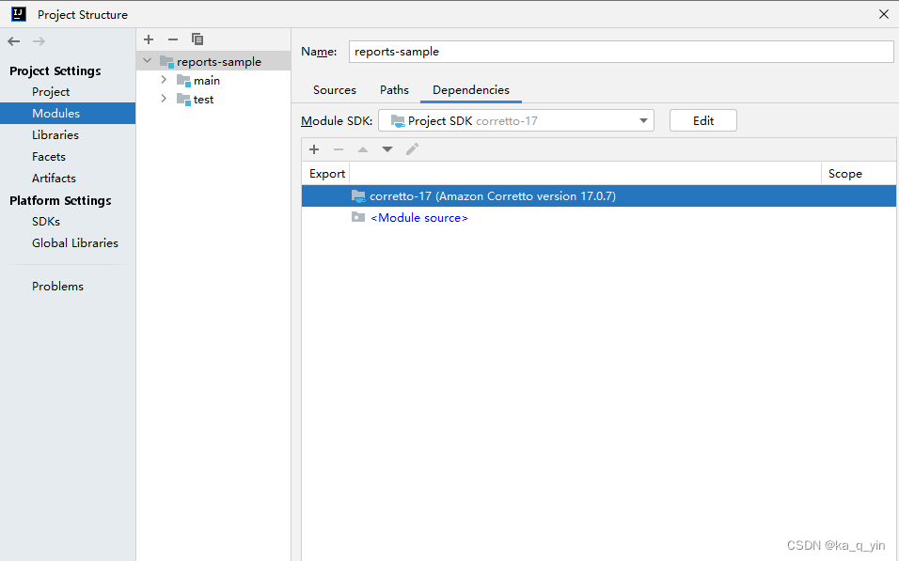The width and height of the screenshot is (899, 561).
Task: Move dependency down with arrow icon
Action: (387, 149)
